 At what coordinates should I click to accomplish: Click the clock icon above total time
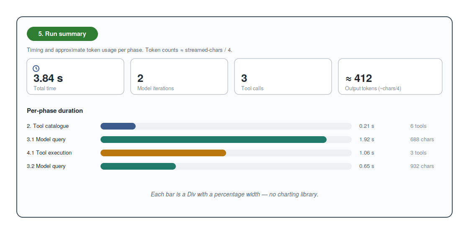point(36,69)
